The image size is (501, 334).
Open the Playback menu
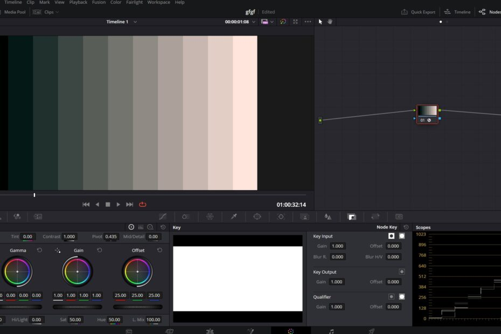coord(78,3)
